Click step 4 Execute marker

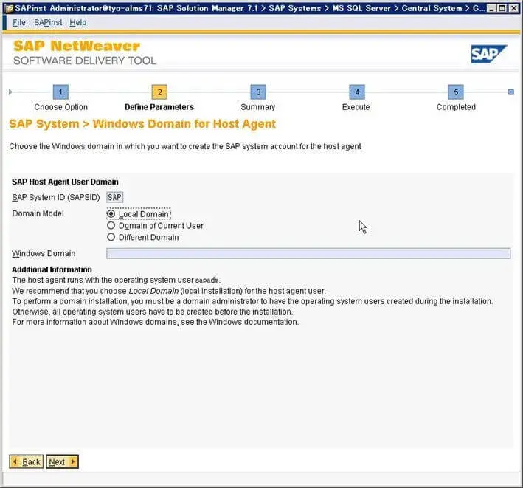(357, 92)
